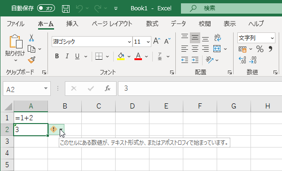Image resolution: width=282 pixels, height=171 pixels.
Task: Click the decrease indent icon
Action: 185,60
